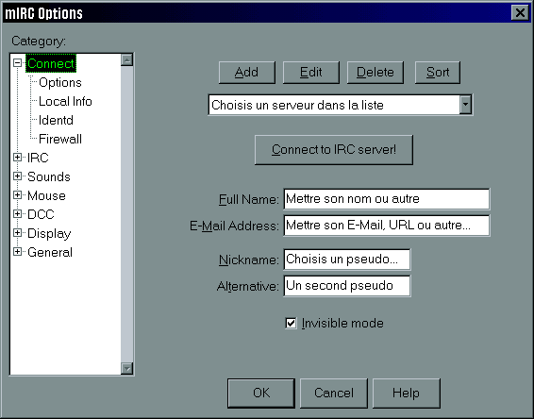This screenshot has height=419, width=534.
Task: Click the Sort servers button
Action: [438, 73]
